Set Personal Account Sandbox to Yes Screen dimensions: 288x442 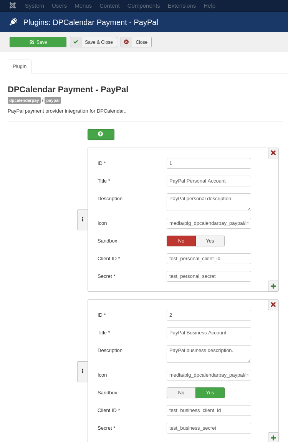pyautogui.click(x=210, y=241)
